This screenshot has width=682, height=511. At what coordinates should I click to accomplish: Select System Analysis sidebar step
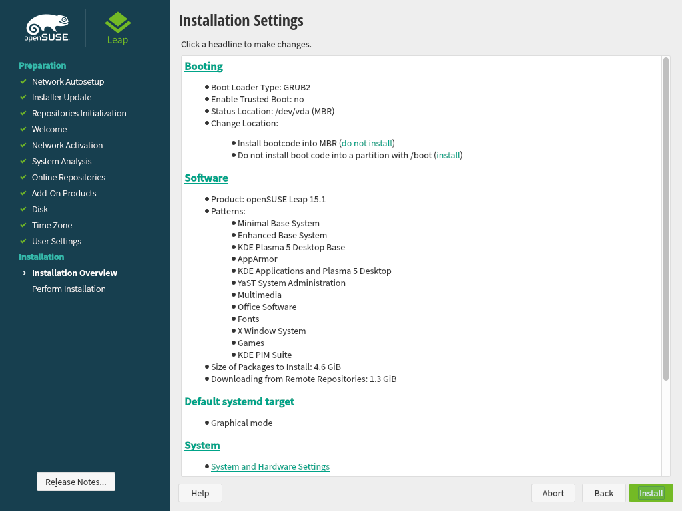(61, 161)
